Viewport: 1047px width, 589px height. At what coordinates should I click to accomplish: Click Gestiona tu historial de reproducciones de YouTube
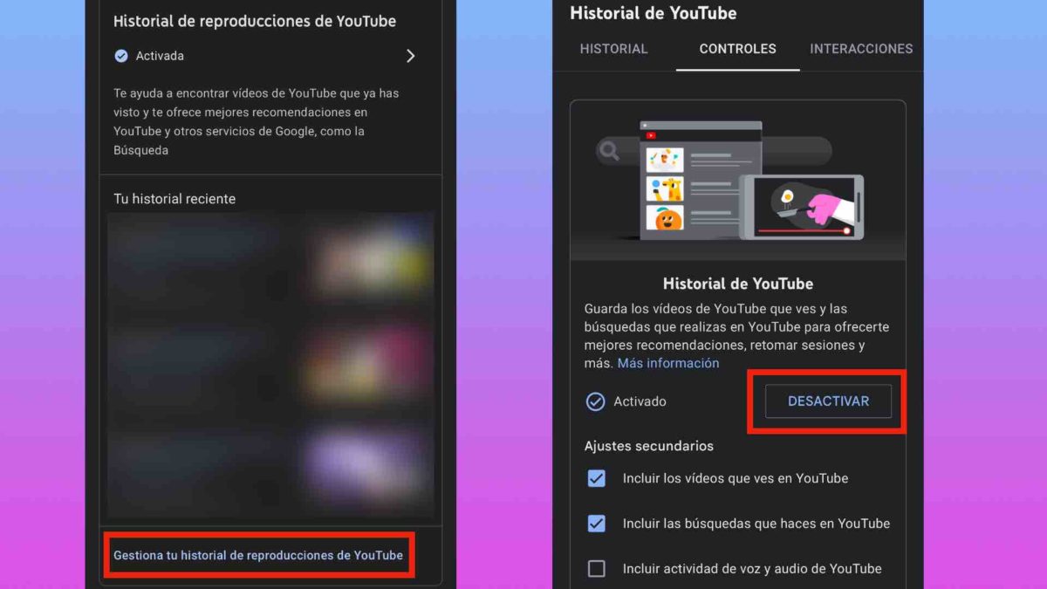258,554
